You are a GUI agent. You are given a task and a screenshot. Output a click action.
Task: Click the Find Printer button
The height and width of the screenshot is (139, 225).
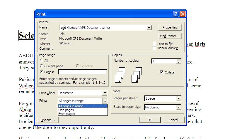point(170,36)
